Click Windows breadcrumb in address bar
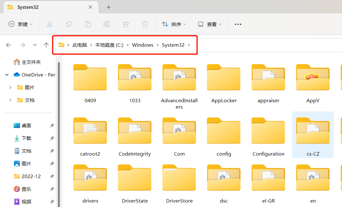This screenshot has width=342, height=207. (143, 45)
